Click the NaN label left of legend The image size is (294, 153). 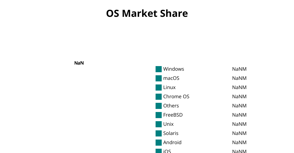[x=79, y=63]
